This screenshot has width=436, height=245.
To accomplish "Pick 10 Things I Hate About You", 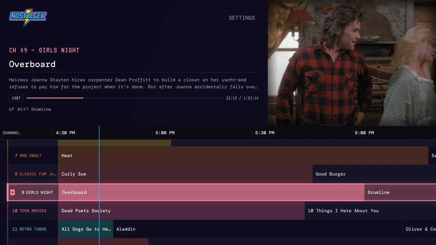I will pyautogui.click(x=370, y=211).
